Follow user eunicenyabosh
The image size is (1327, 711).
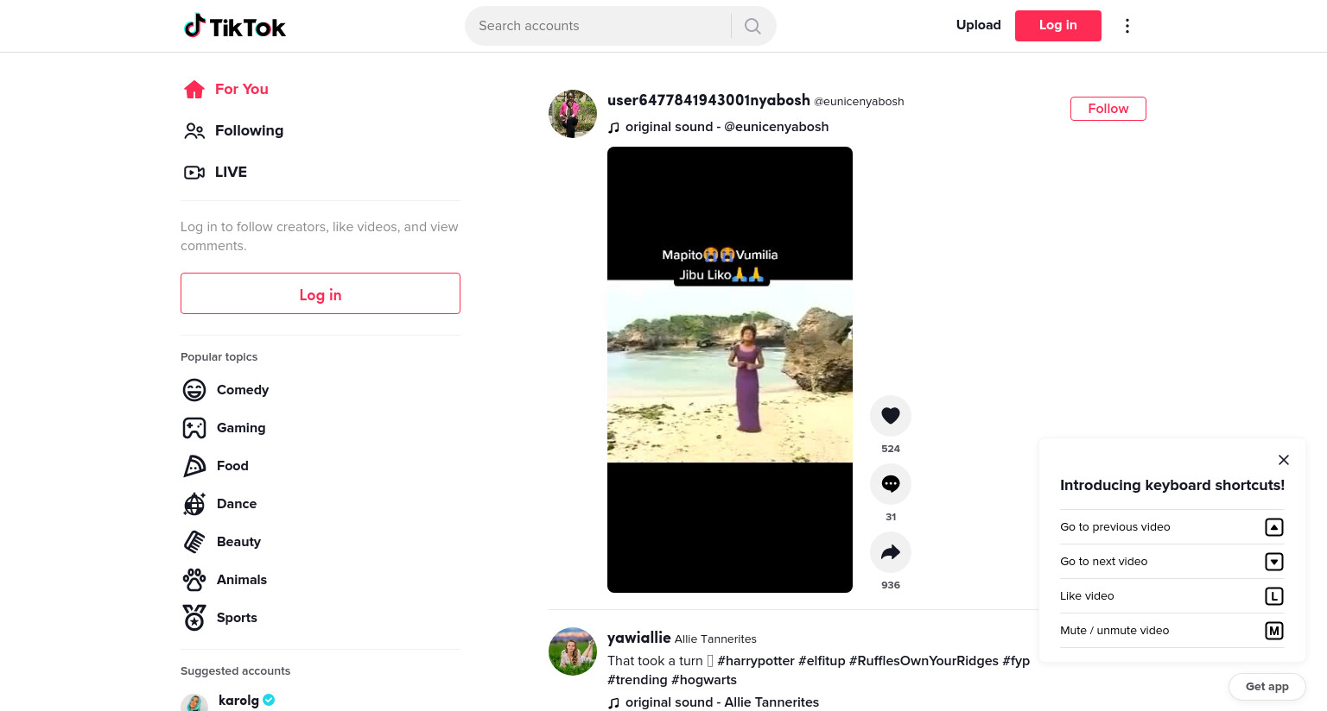[1108, 109]
